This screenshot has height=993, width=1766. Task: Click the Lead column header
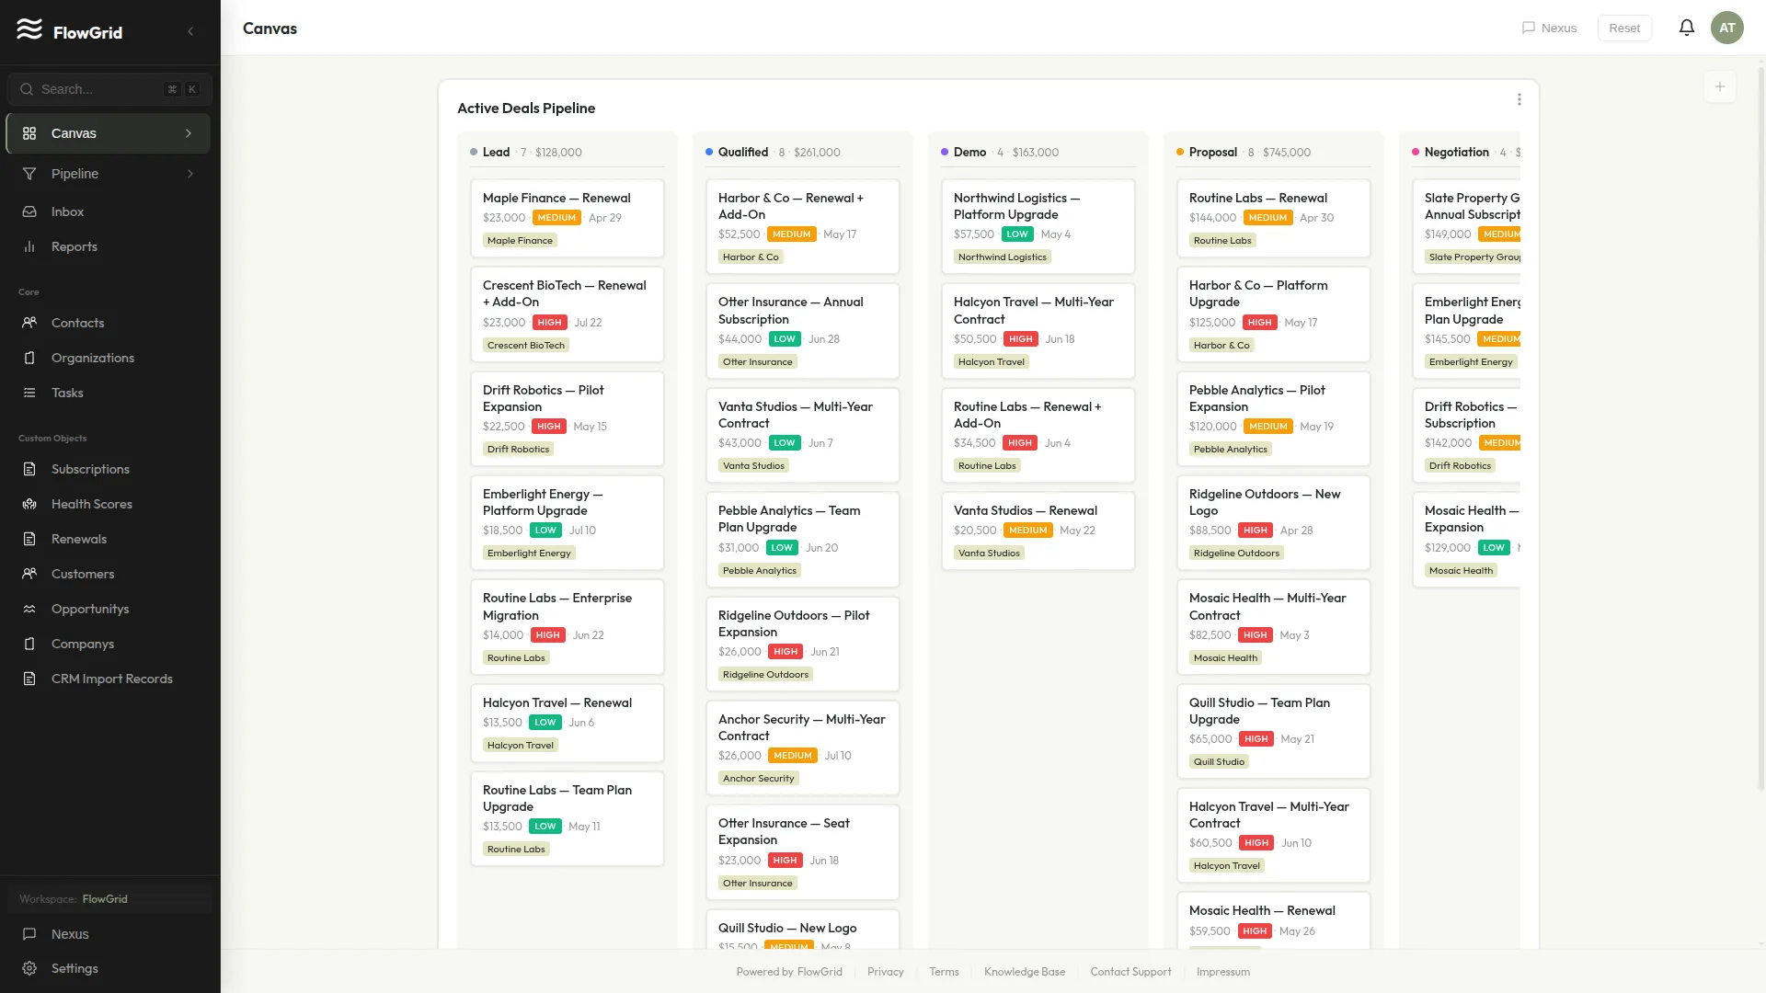[568, 153]
